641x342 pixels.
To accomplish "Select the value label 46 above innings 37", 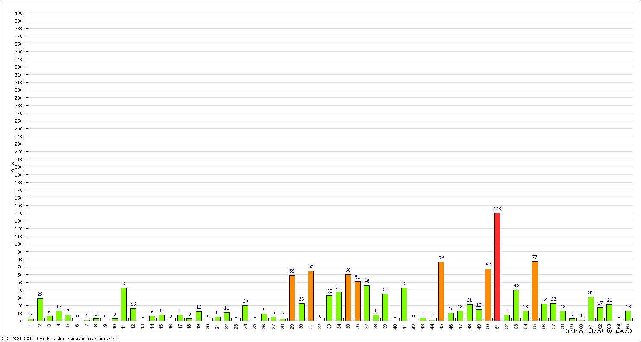I will pyautogui.click(x=367, y=281).
